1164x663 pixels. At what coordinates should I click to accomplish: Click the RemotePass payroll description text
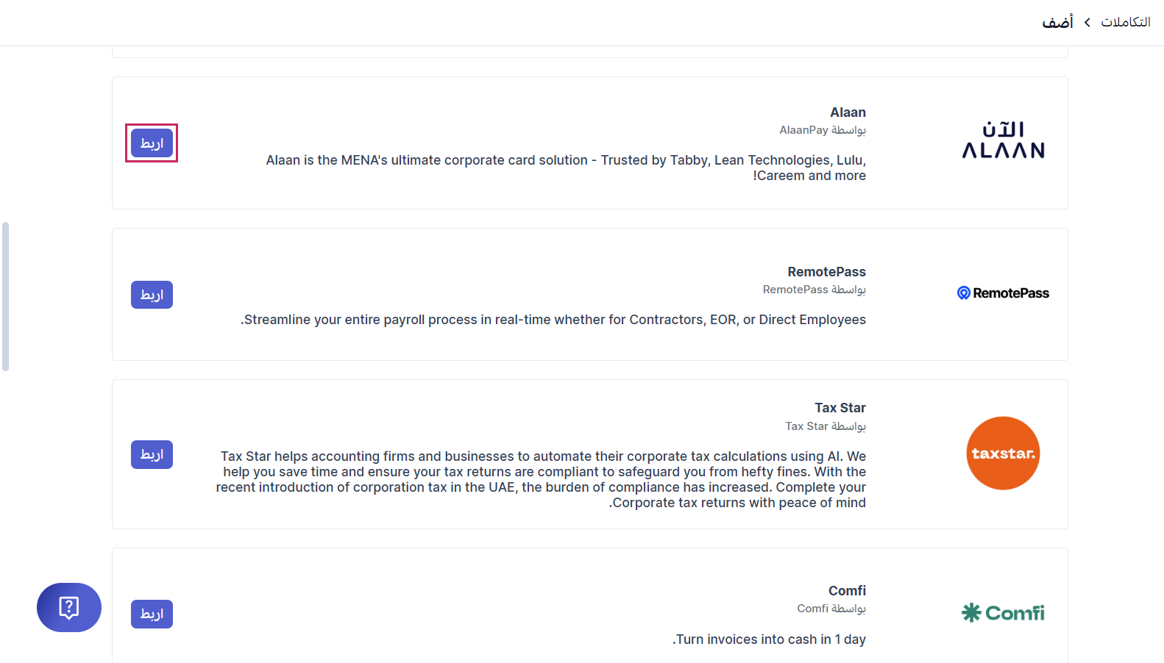(553, 320)
